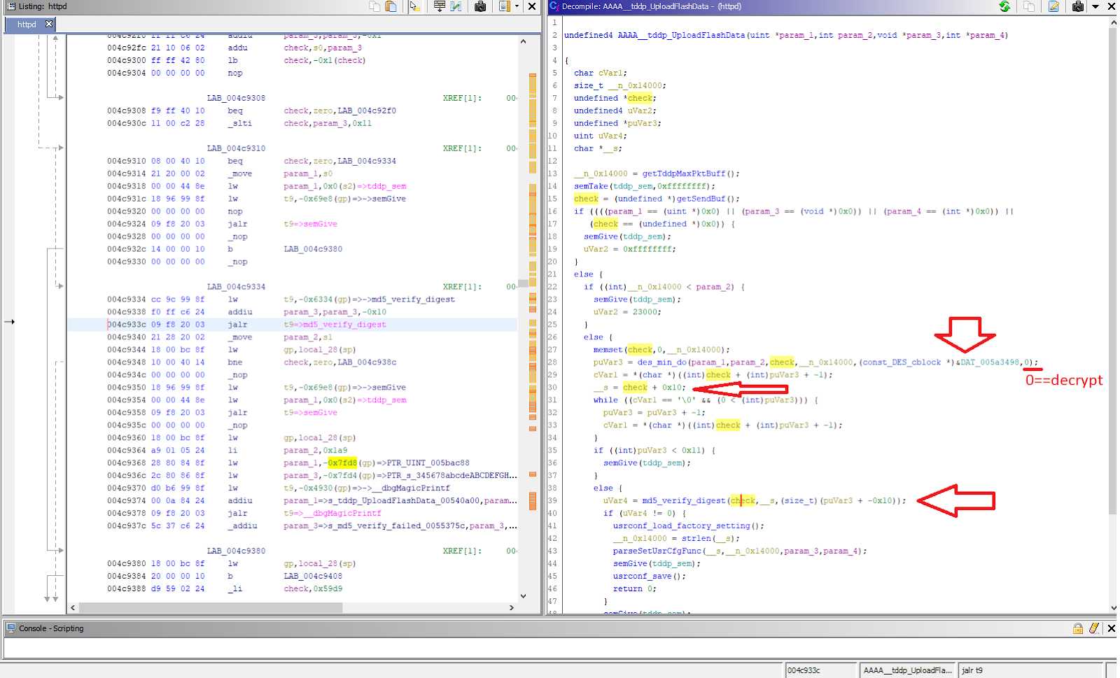Image resolution: width=1120 pixels, height=678 pixels.
Task: Open the Decompile panel options dropdown
Action: (1095, 6)
